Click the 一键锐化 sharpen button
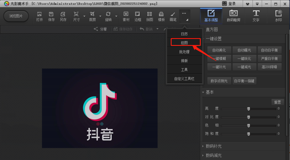 tap(244, 59)
